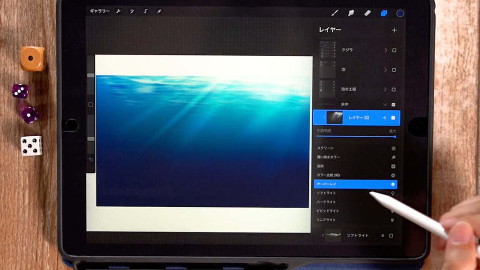
Task: Select the クジラ group thumbnail
Action: pos(328,50)
